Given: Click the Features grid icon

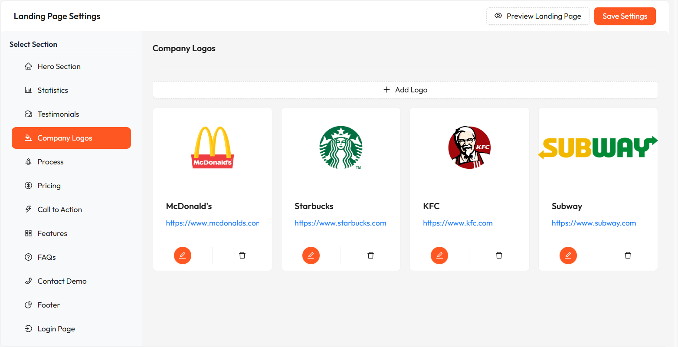Looking at the screenshot, I should (29, 233).
